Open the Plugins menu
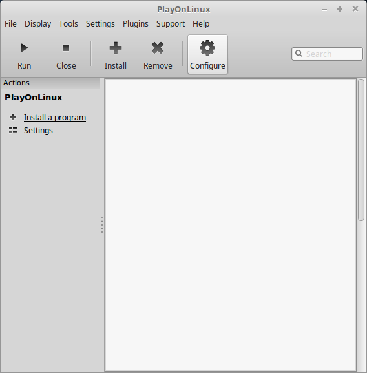The image size is (367, 373). click(x=135, y=23)
